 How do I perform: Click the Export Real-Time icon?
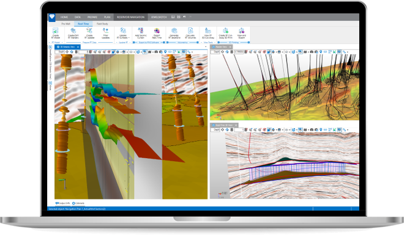click(x=157, y=34)
